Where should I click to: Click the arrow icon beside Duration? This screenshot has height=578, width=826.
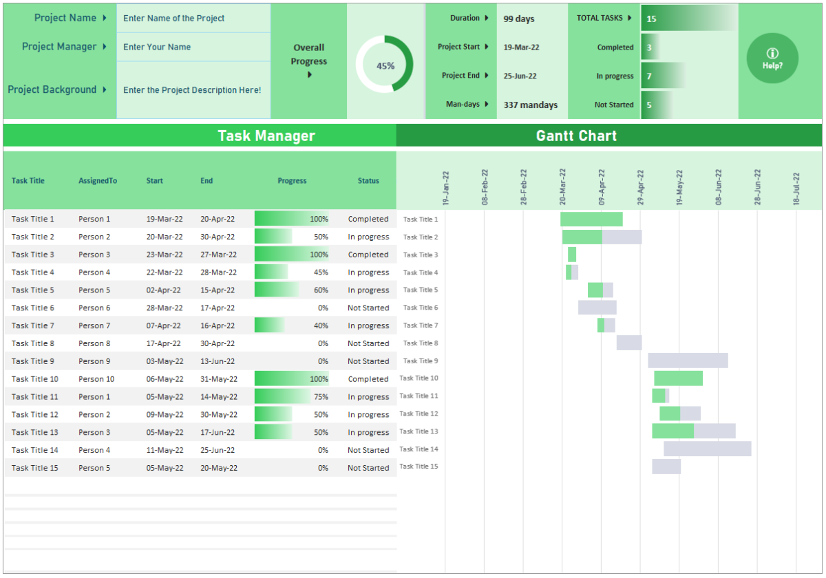(486, 19)
